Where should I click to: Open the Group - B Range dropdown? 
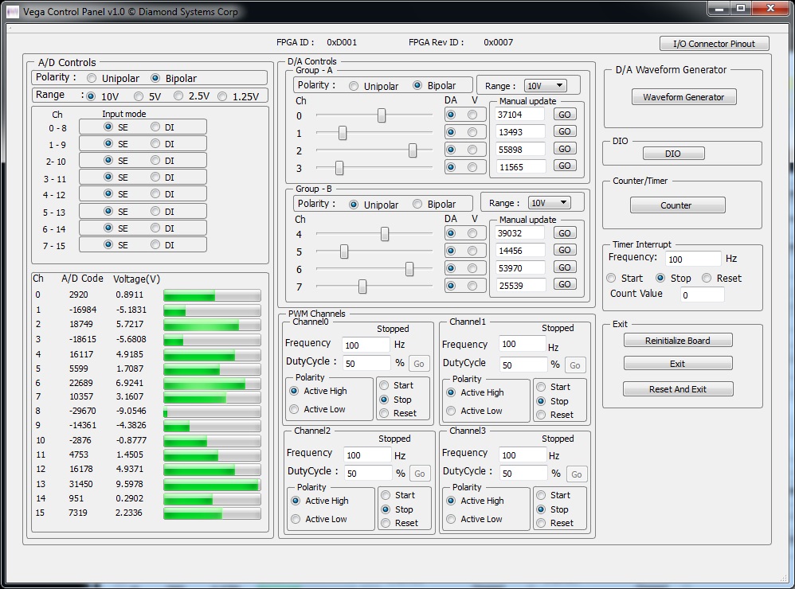[x=549, y=203]
